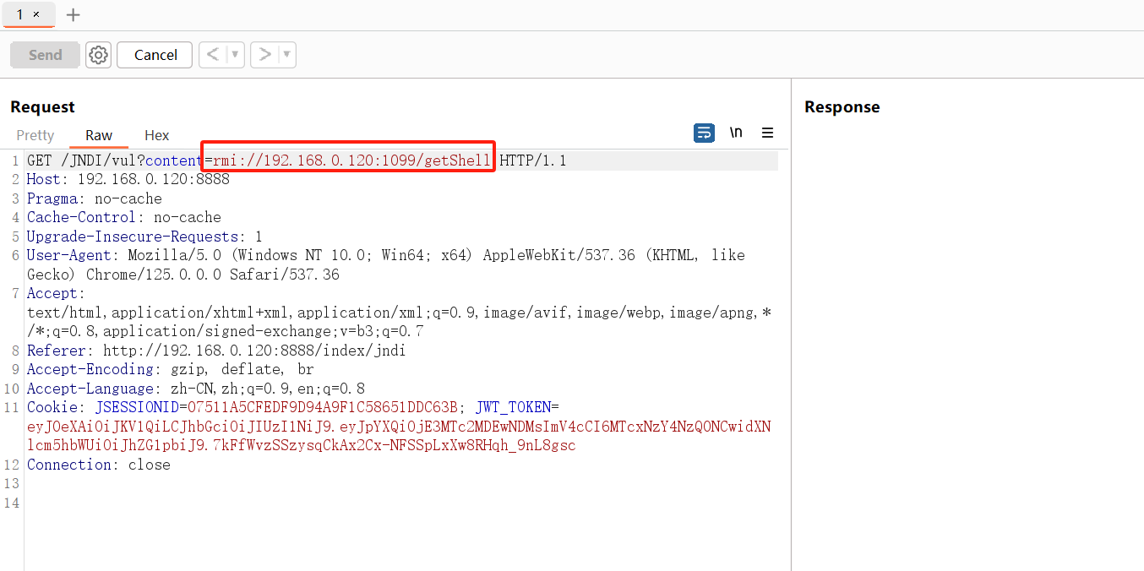The height and width of the screenshot is (571, 1144).
Task: Click the User-Agent header name
Action: 68,256
